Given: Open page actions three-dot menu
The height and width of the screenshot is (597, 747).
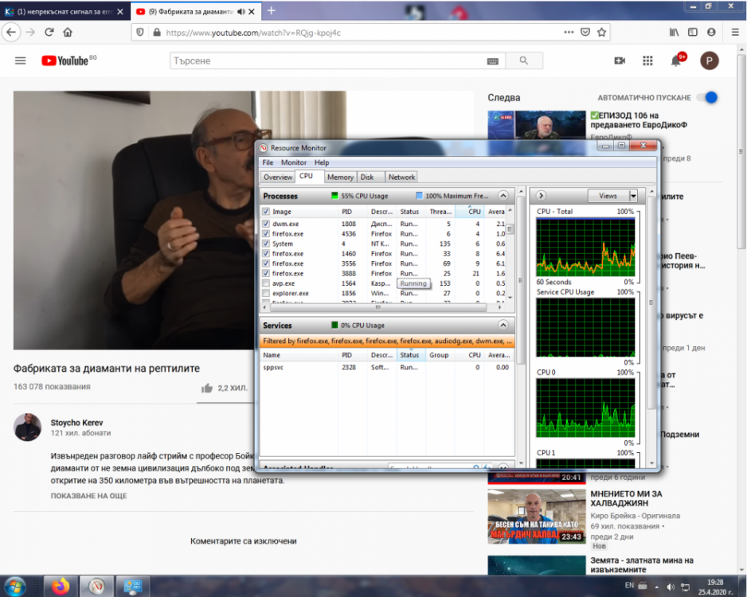Looking at the screenshot, I should coord(569,33).
